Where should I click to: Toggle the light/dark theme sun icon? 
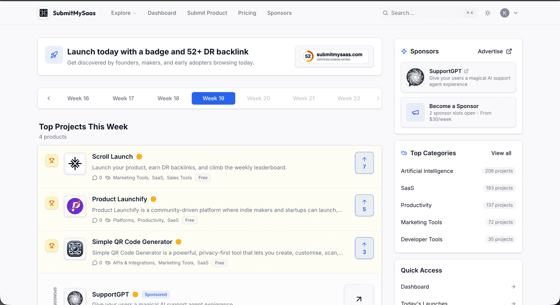click(488, 13)
